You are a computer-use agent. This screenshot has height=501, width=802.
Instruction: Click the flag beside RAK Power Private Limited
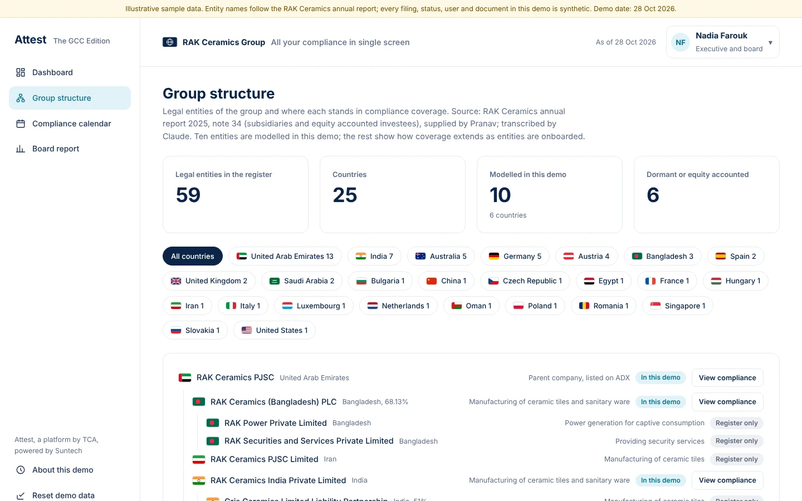213,423
